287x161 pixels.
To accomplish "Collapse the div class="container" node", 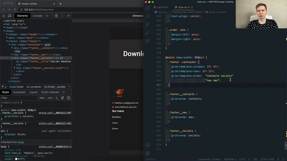I will [9, 45].
